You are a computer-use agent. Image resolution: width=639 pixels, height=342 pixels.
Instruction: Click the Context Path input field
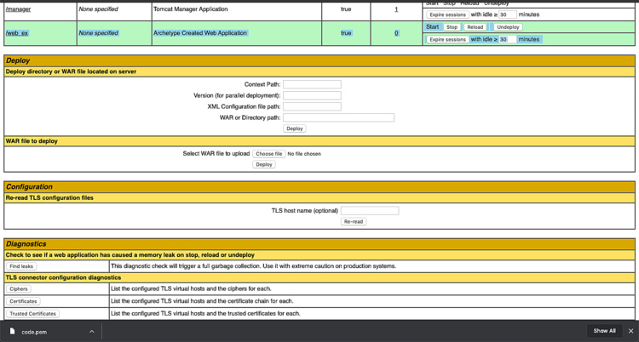tap(312, 84)
